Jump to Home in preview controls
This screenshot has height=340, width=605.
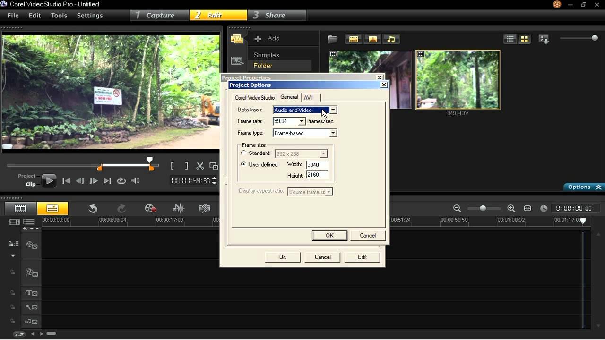(66, 180)
